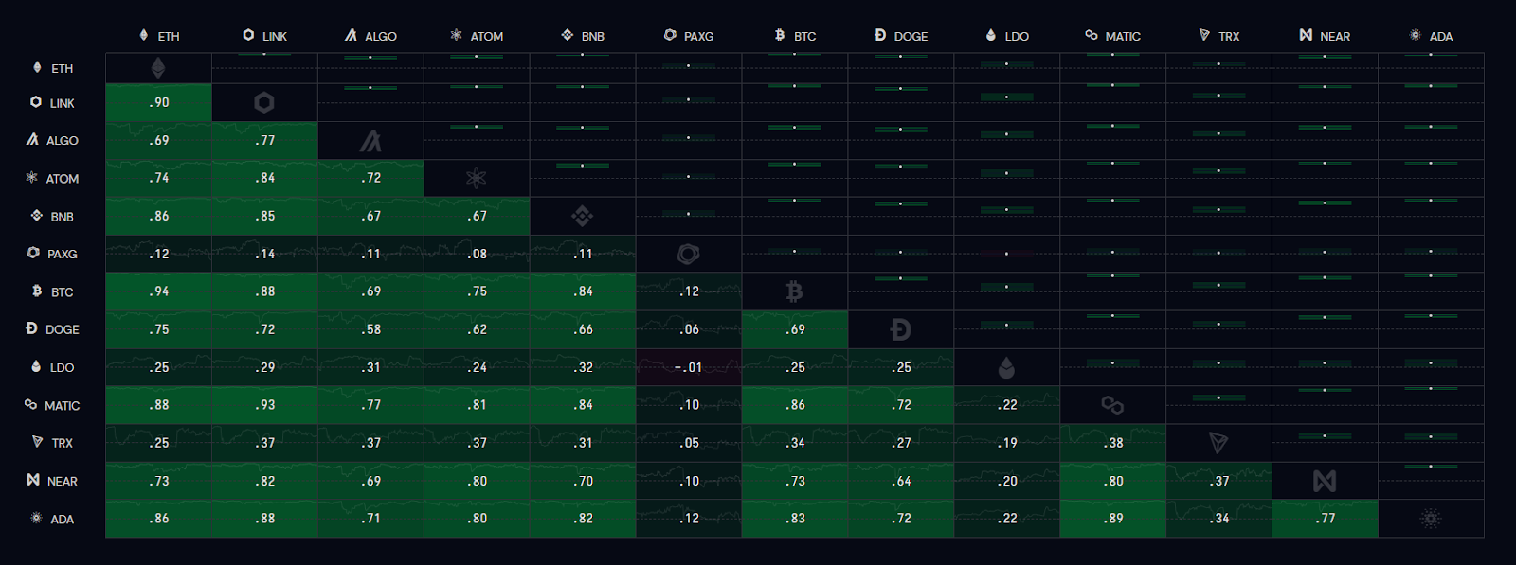Open the .90 cell for LINK versus ETH
This screenshot has height=565, width=1516.
158,102
